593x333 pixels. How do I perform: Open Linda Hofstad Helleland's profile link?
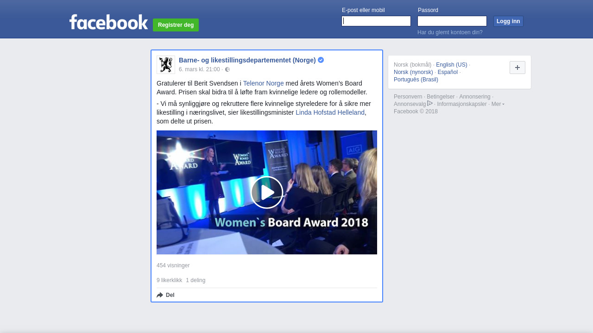click(x=330, y=112)
